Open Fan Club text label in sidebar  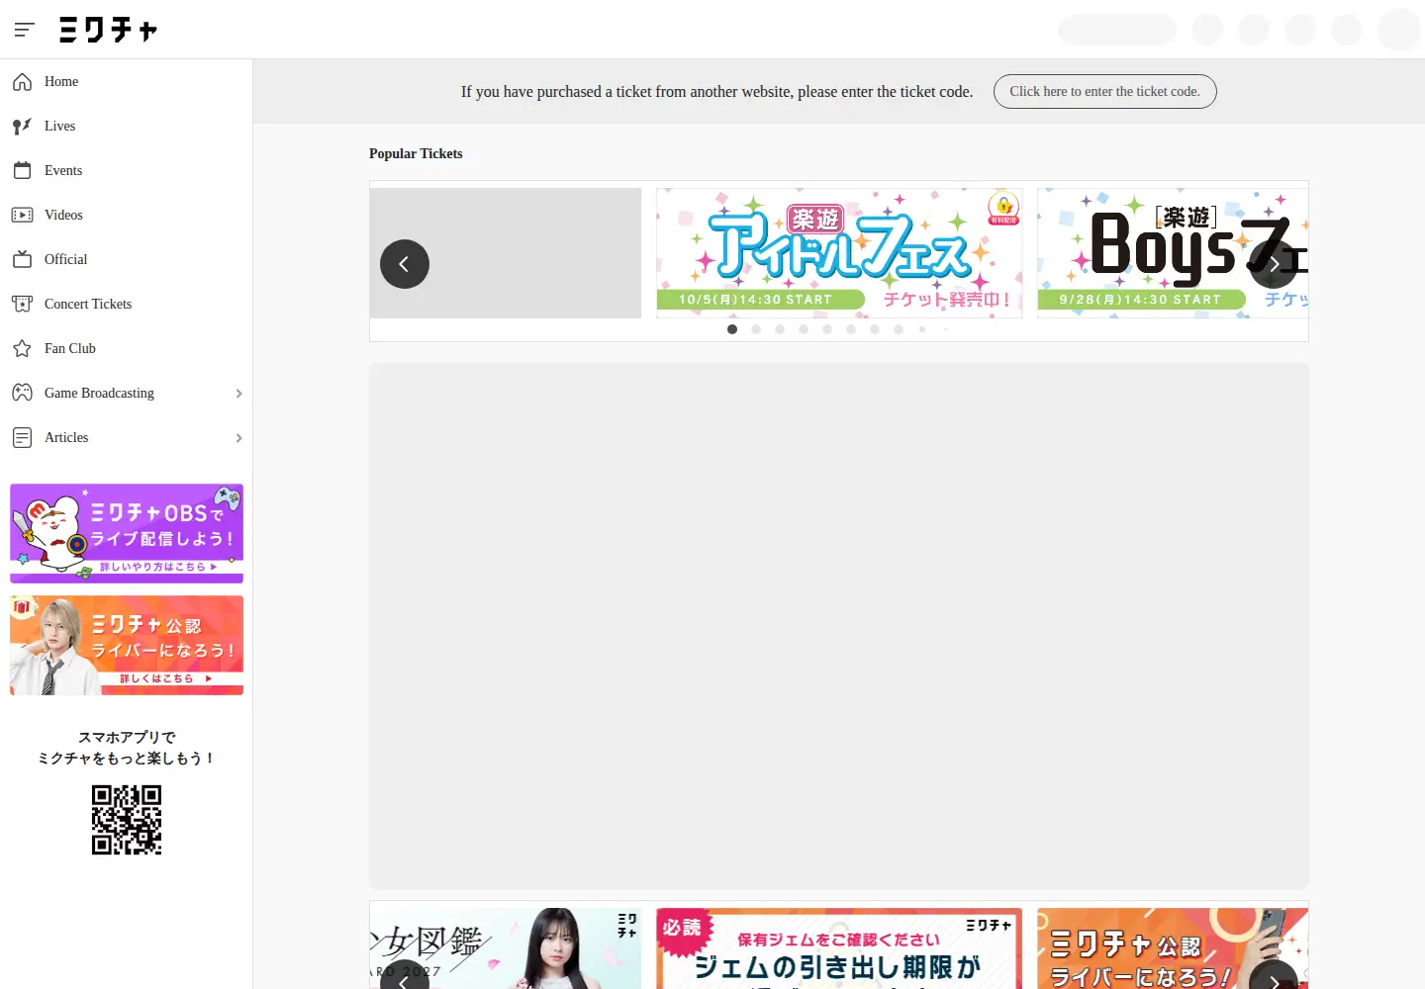click(70, 349)
